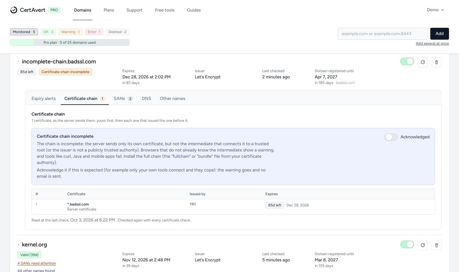Click the Certificate chain incomplete status badge
The height and width of the screenshot is (272, 459).
[65, 72]
